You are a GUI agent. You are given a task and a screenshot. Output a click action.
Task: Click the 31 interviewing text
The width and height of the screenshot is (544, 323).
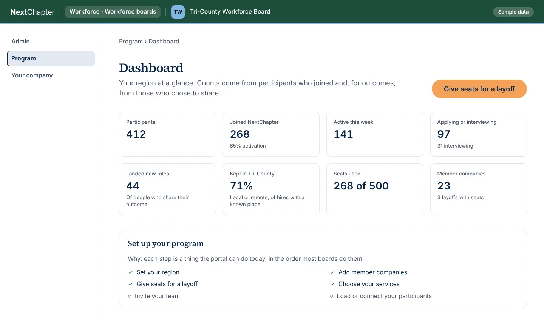[x=455, y=146]
